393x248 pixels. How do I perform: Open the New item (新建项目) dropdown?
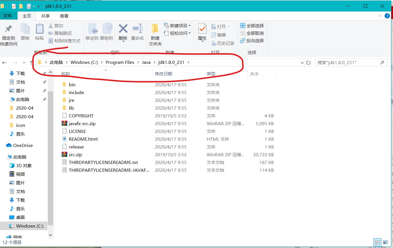177,26
